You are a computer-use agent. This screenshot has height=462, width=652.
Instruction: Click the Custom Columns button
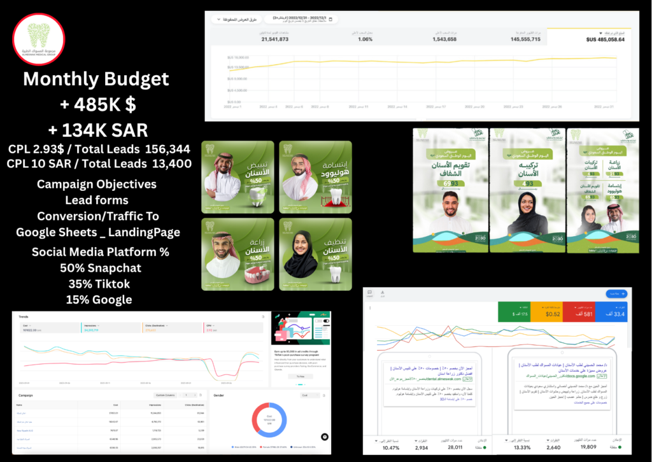pyautogui.click(x=166, y=395)
